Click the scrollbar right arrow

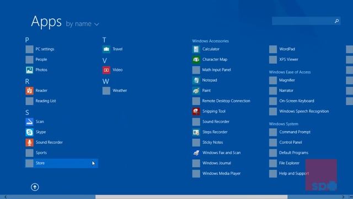click(343, 197)
